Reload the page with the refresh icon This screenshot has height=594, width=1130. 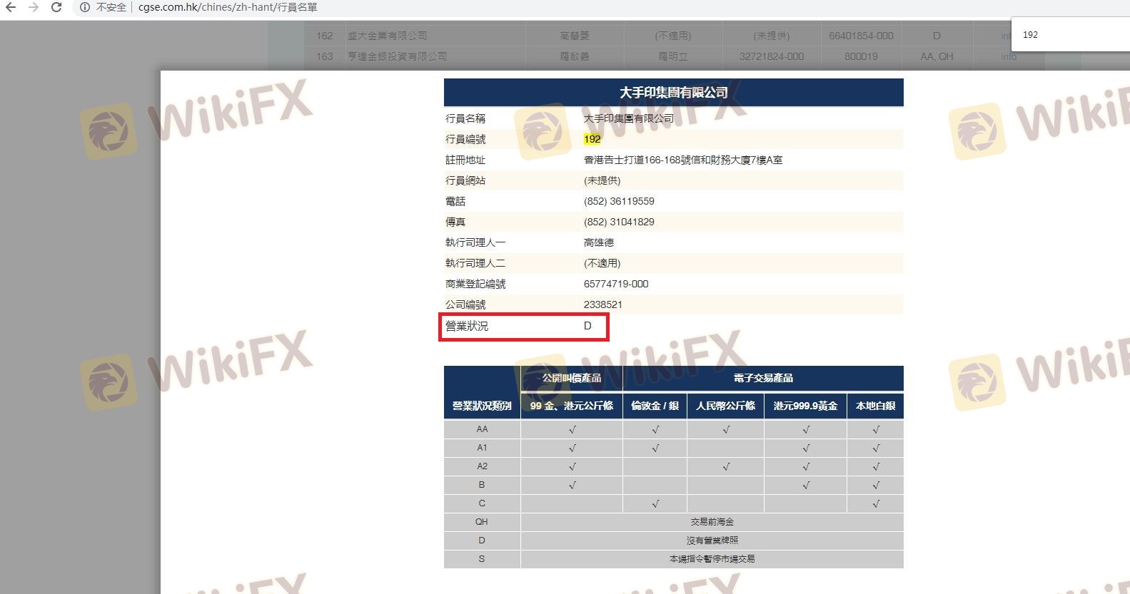click(x=56, y=7)
